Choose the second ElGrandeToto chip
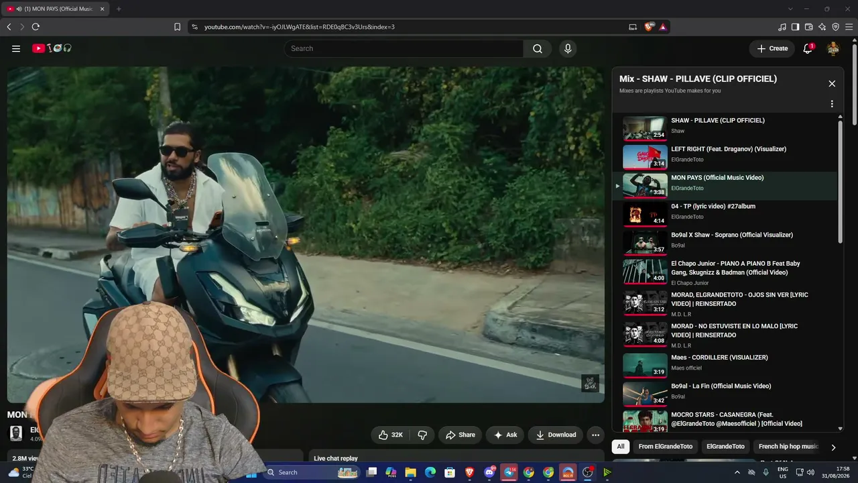Screen dimensions: 858x483 point(725,446)
